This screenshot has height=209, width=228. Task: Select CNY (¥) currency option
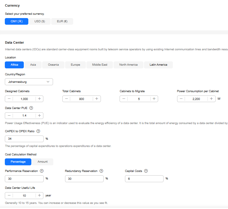(17, 21)
